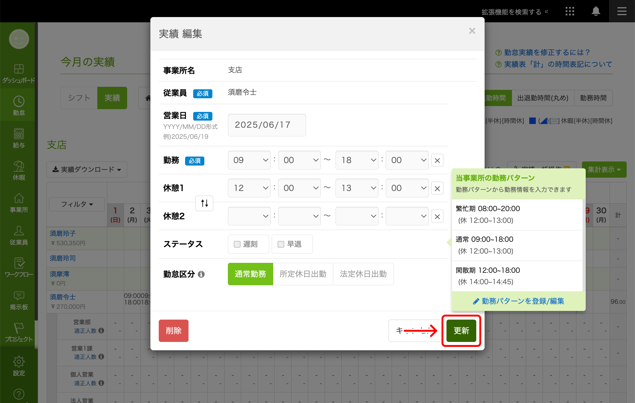Open the 従業員 person icon in sidebar
The height and width of the screenshot is (403, 635).
(19, 235)
